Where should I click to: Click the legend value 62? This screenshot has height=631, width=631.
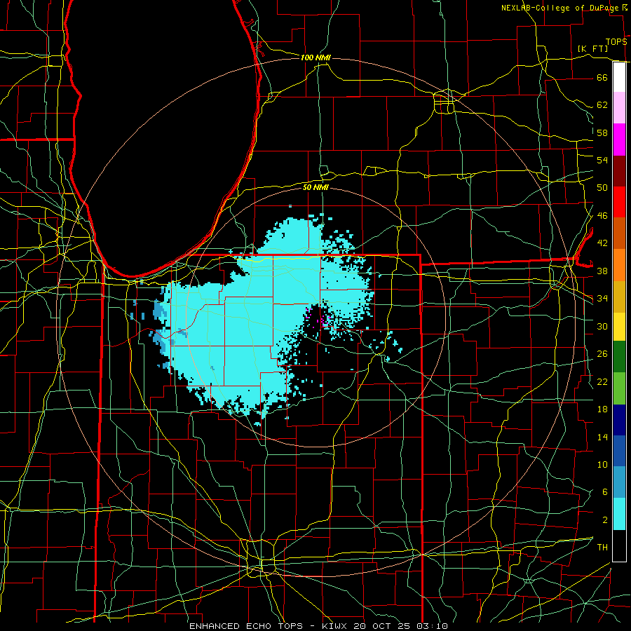click(602, 105)
